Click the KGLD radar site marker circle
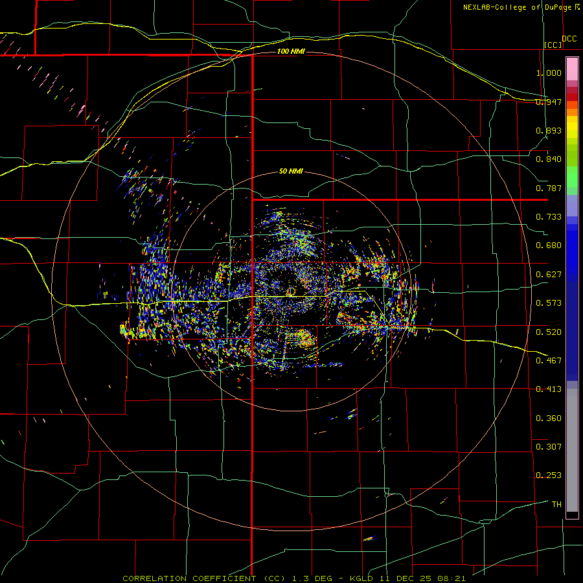583x583 pixels. pos(291,291)
